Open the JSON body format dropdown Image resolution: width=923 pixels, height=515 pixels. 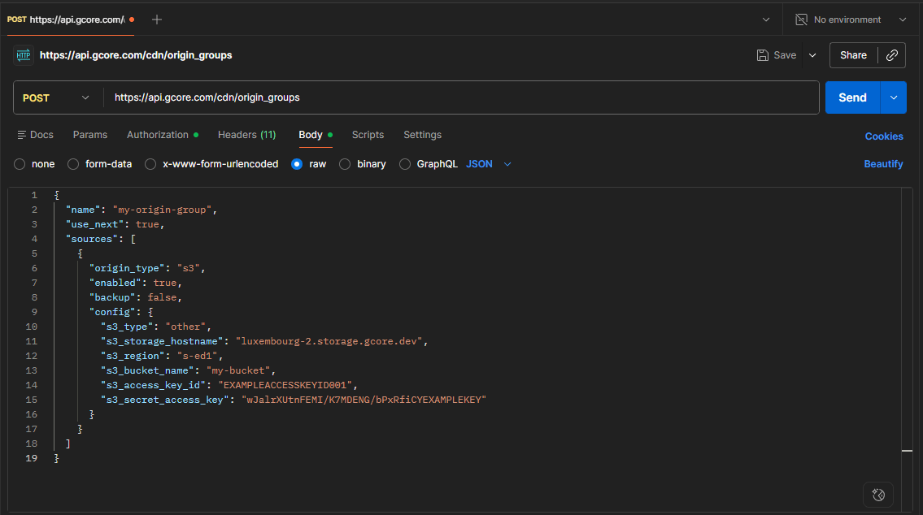tap(489, 164)
